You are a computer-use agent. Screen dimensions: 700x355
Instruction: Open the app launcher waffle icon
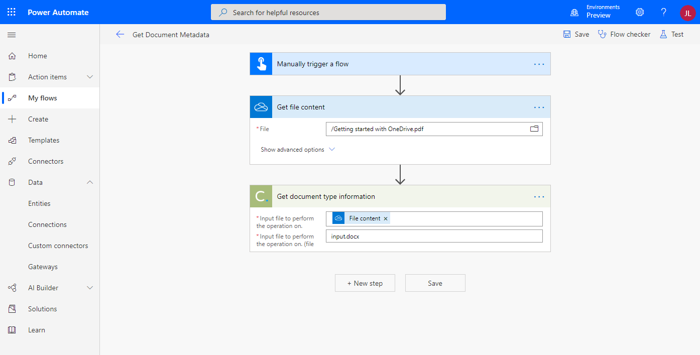[11, 12]
